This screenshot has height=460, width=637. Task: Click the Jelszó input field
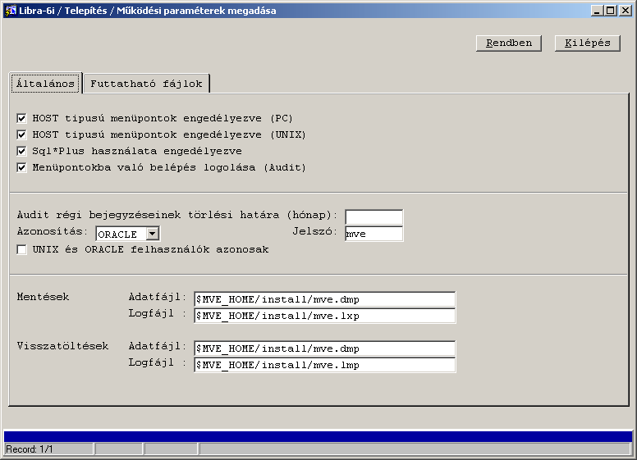click(x=373, y=234)
